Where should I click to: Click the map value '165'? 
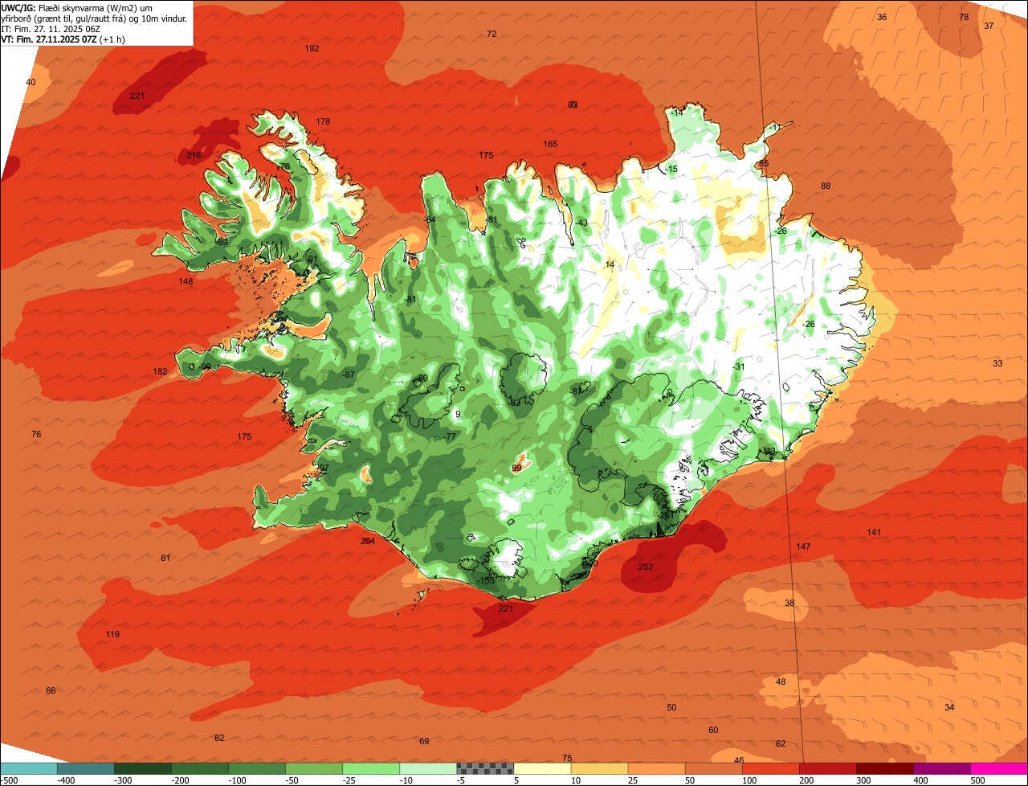click(550, 144)
